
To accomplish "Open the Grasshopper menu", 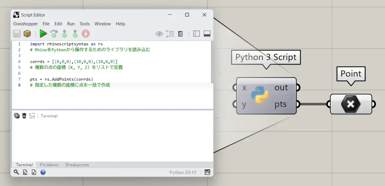I will pos(25,24).
